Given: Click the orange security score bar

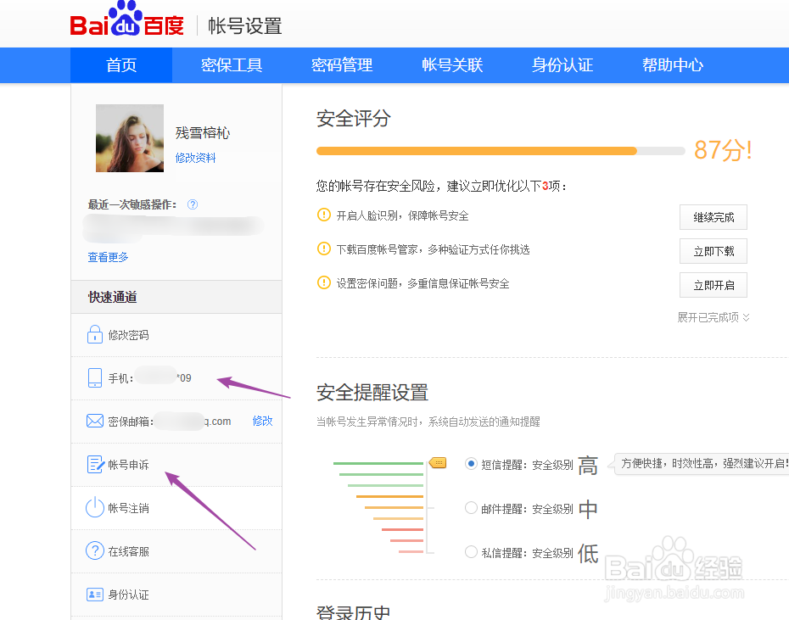Looking at the screenshot, I should [475, 150].
